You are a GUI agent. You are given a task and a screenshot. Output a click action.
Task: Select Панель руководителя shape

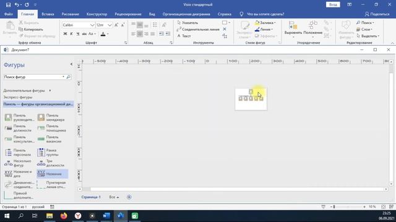(x=19, y=118)
